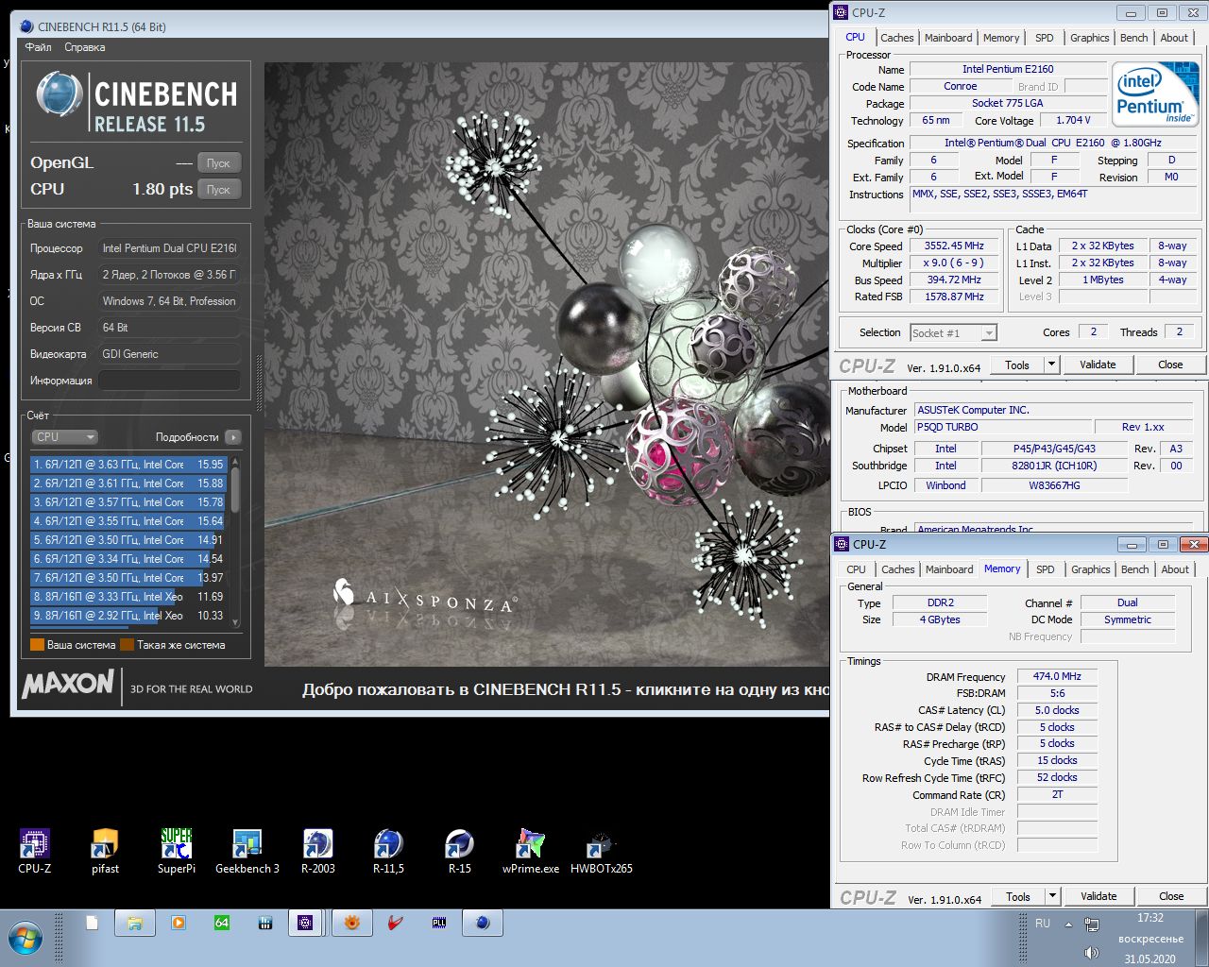Switch to CPU tab in lower CPU-Z window

pos(856,569)
